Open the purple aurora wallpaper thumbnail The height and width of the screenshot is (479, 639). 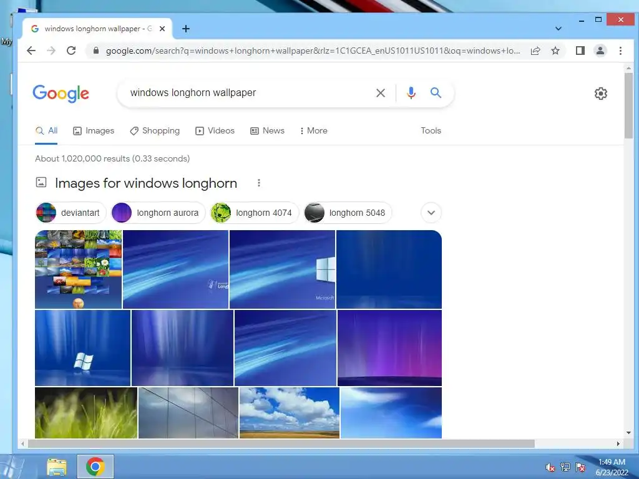pos(389,348)
